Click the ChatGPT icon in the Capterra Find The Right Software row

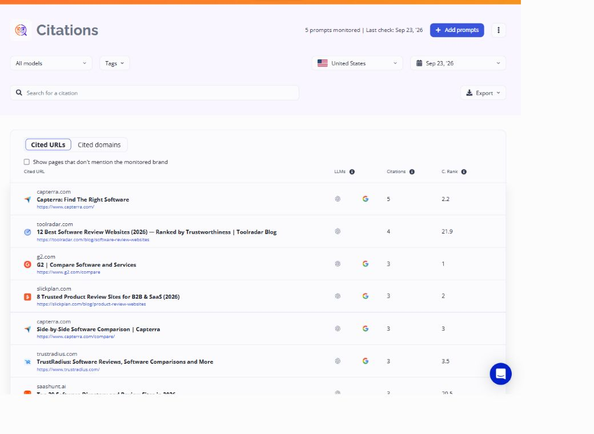[x=338, y=199]
